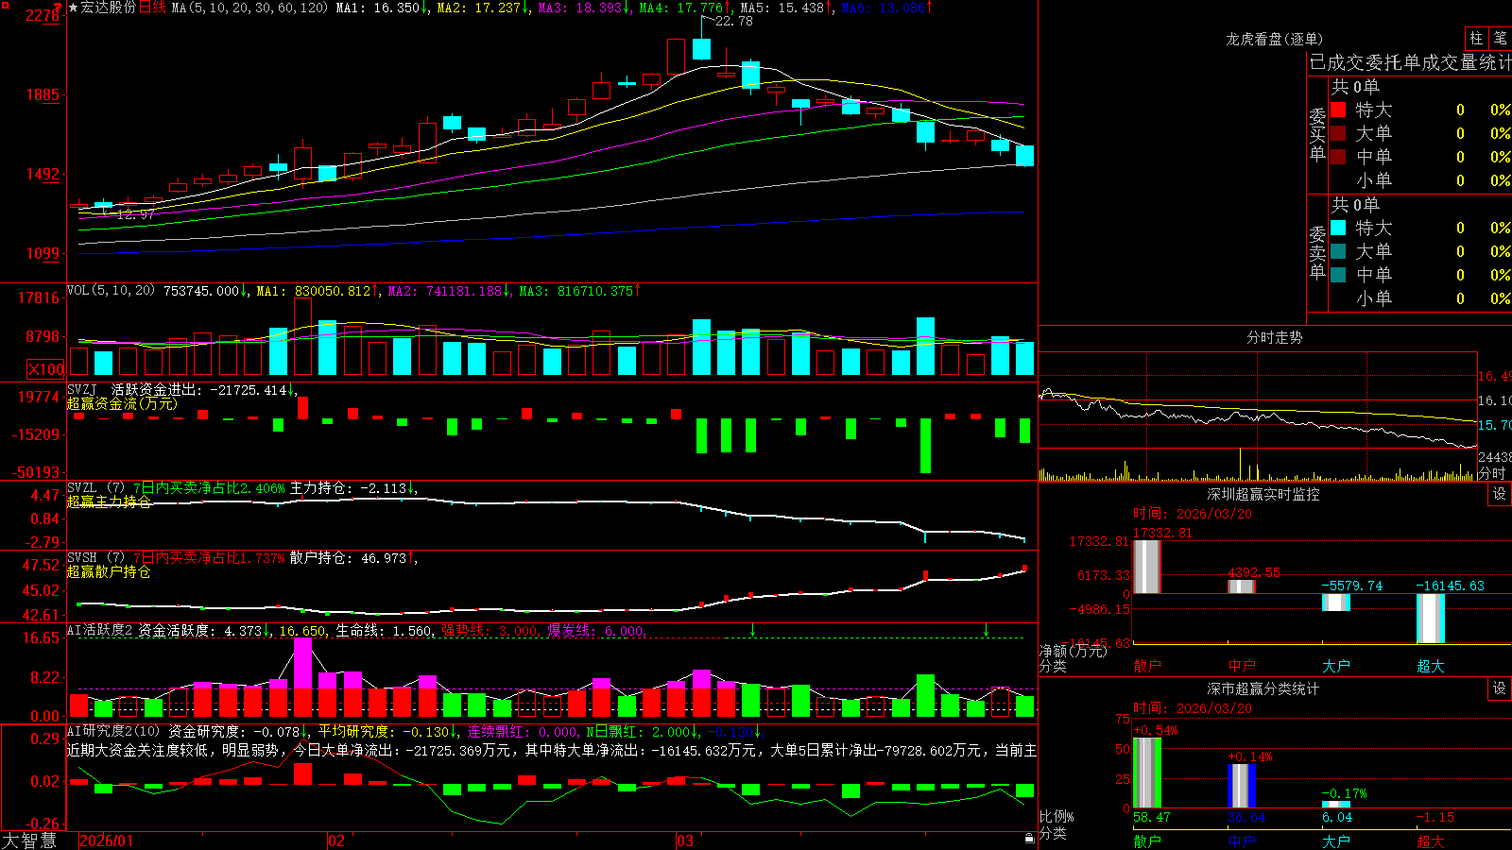Click the 散户持仓 value 46.973

pyautogui.click(x=384, y=558)
